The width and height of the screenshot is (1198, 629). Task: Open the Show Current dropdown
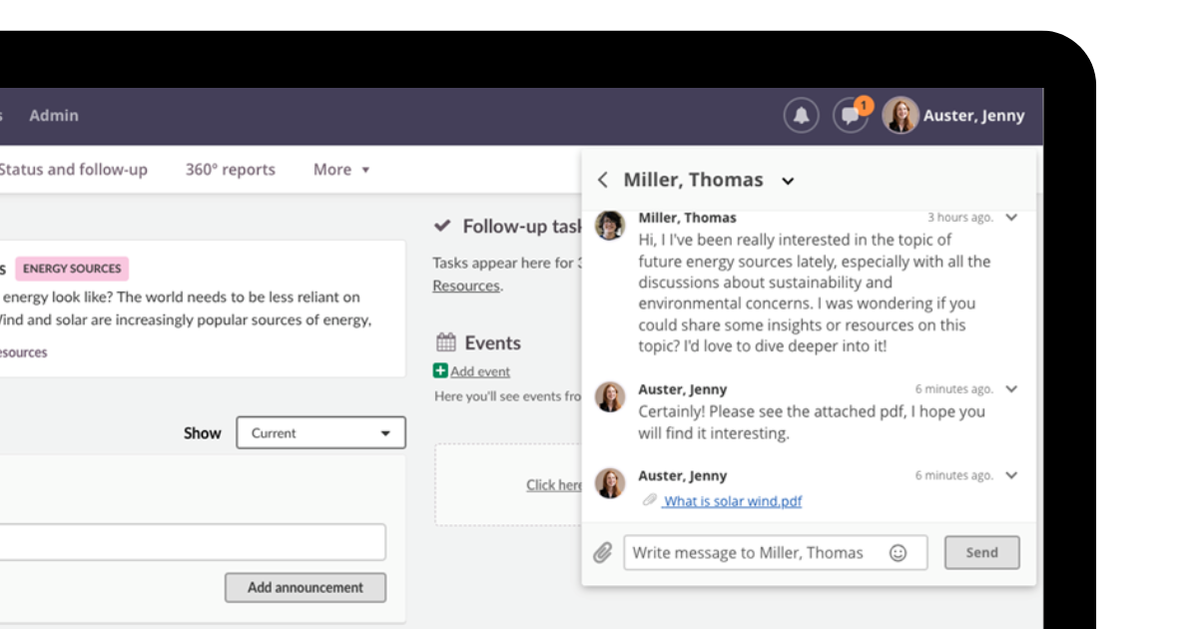(320, 433)
